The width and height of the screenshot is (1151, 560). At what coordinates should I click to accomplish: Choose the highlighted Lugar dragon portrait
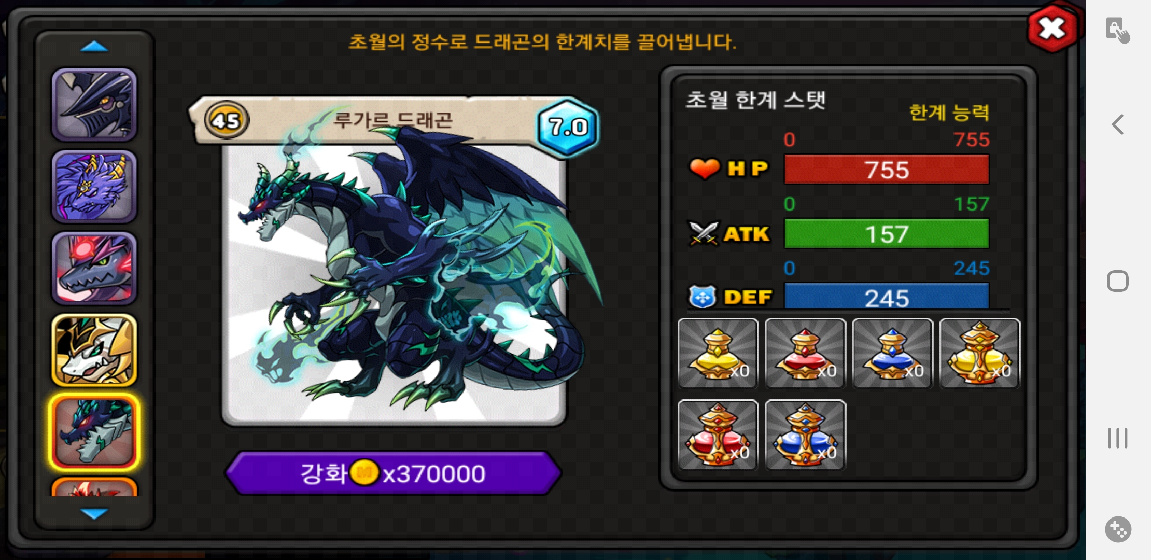click(x=94, y=432)
